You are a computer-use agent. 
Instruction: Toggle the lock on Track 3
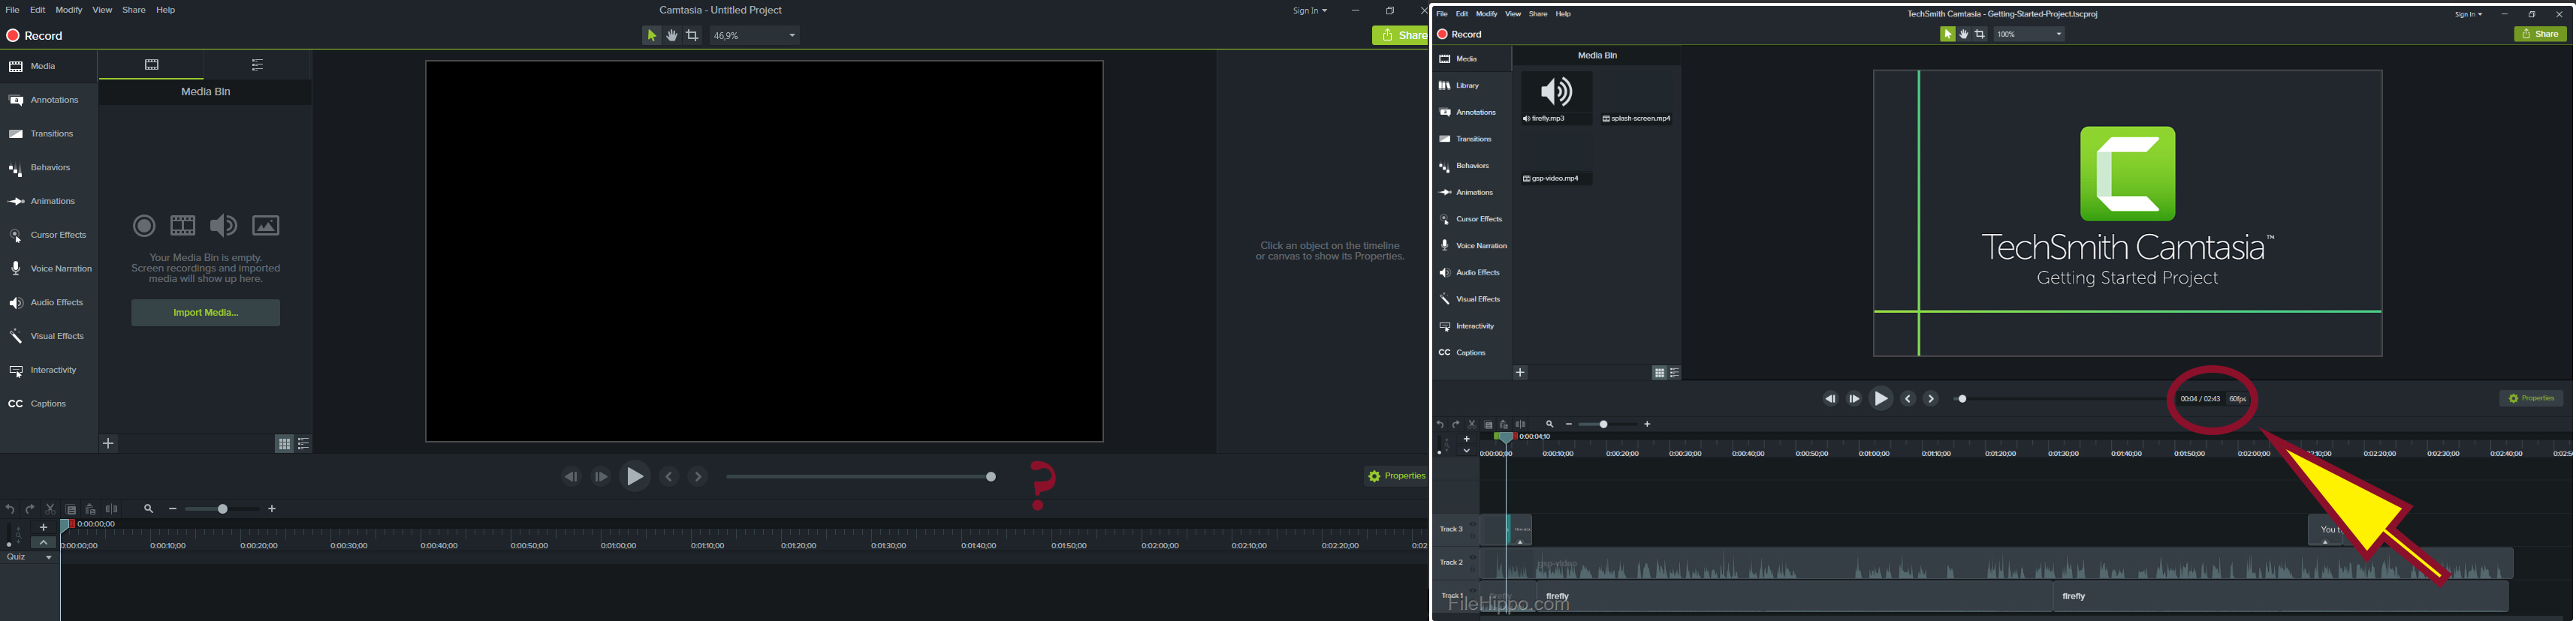pyautogui.click(x=1472, y=536)
